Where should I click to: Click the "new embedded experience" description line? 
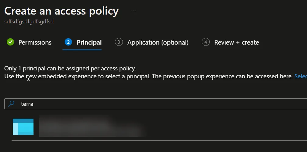pyautogui.click(x=122, y=76)
